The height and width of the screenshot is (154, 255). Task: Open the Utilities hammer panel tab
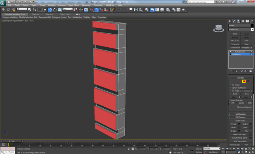[251, 21]
